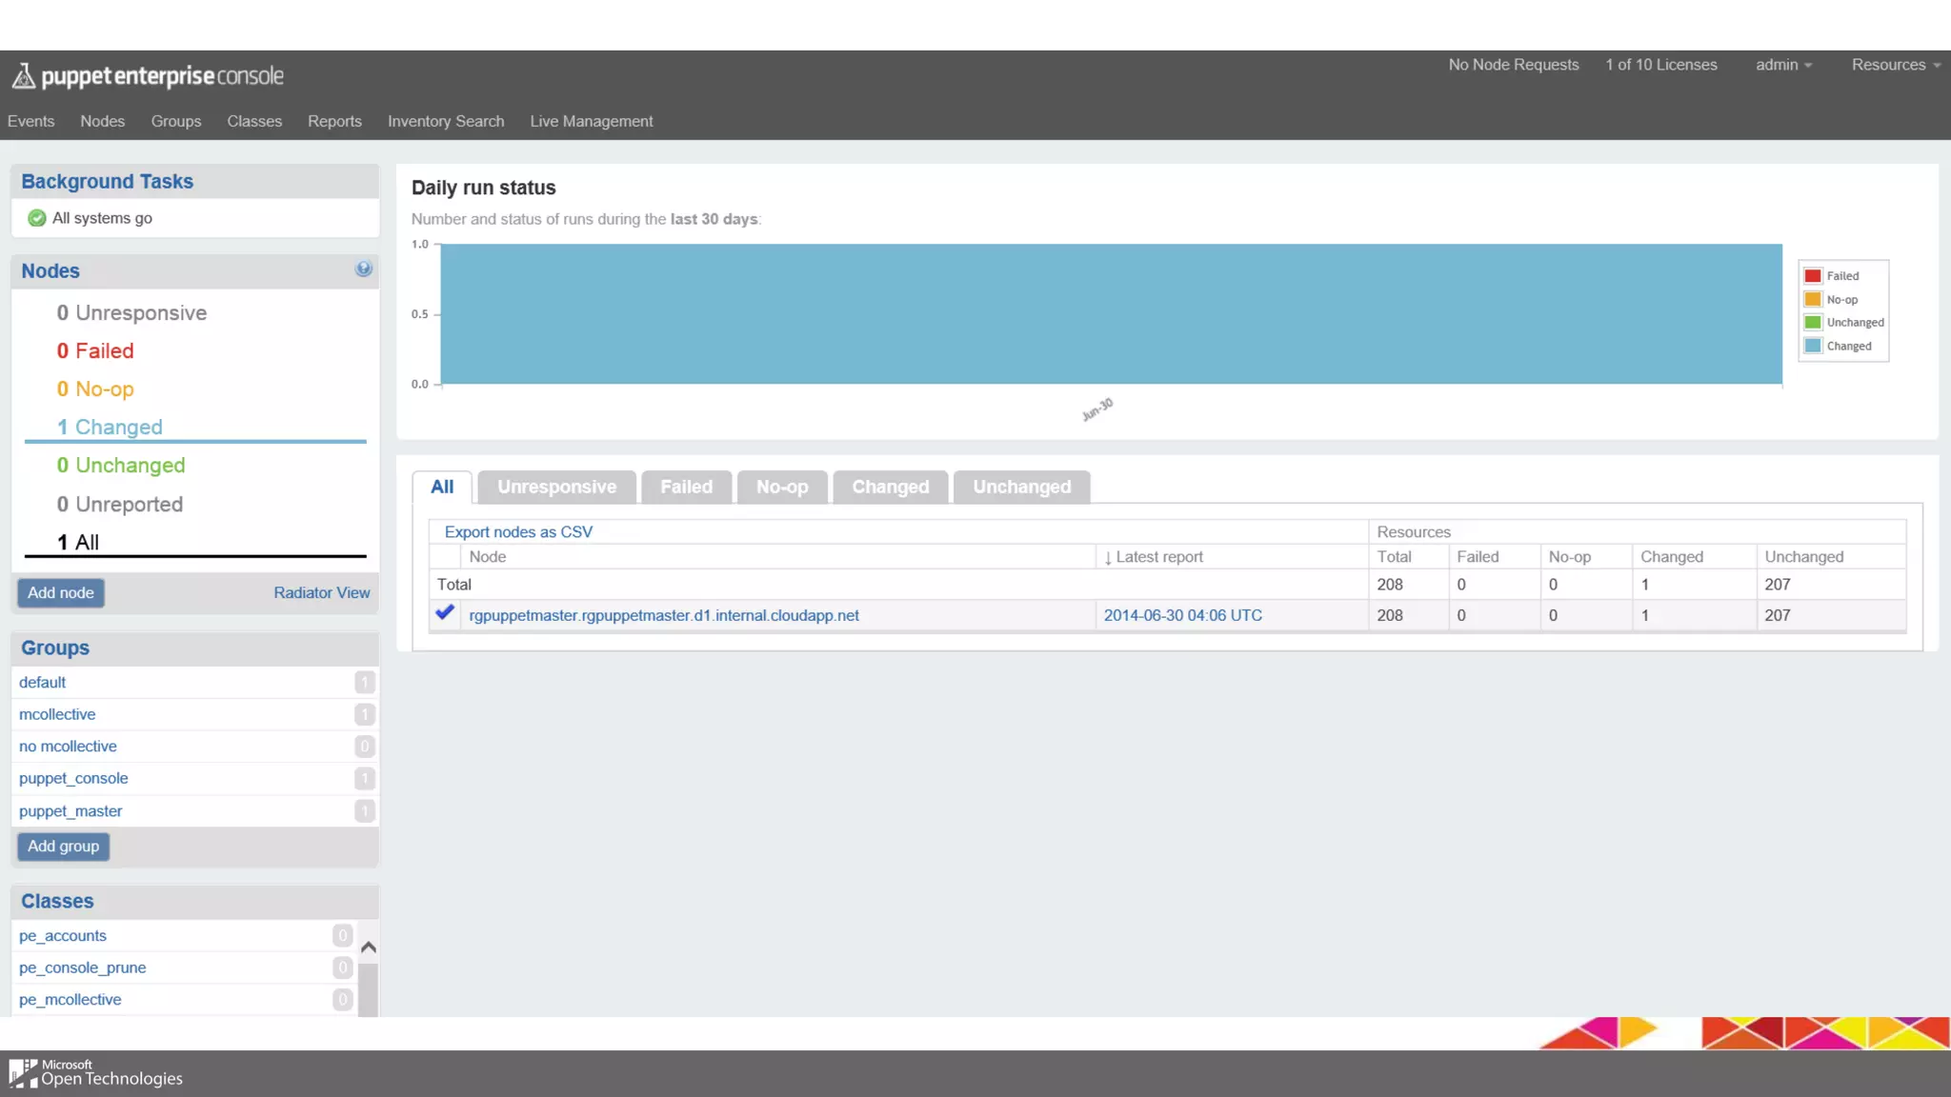Click the blue checkmark status icon for rgpuppetmaster node

tap(444, 613)
